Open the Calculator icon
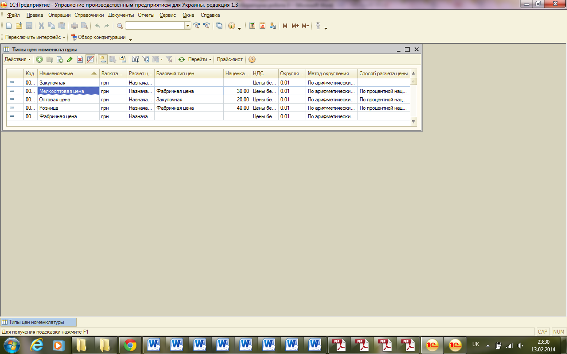This screenshot has width=567, height=354. pyautogui.click(x=252, y=26)
